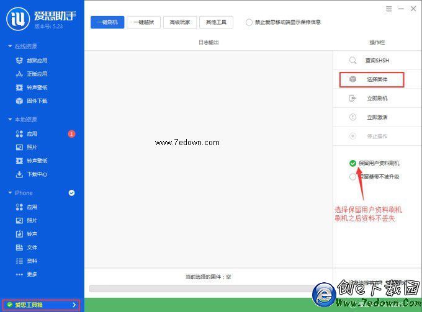Close the 爱思助手 window

413,9
